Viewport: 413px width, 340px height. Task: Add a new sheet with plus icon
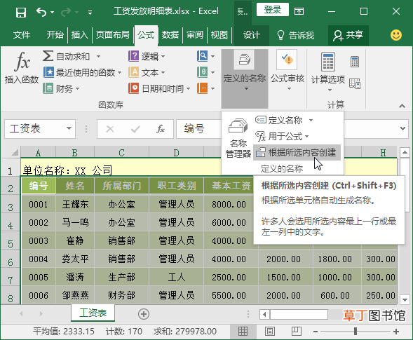click(144, 314)
